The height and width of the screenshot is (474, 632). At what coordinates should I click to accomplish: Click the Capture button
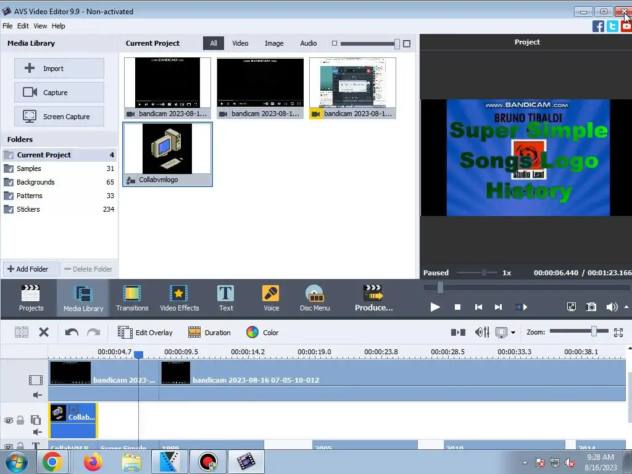59,93
